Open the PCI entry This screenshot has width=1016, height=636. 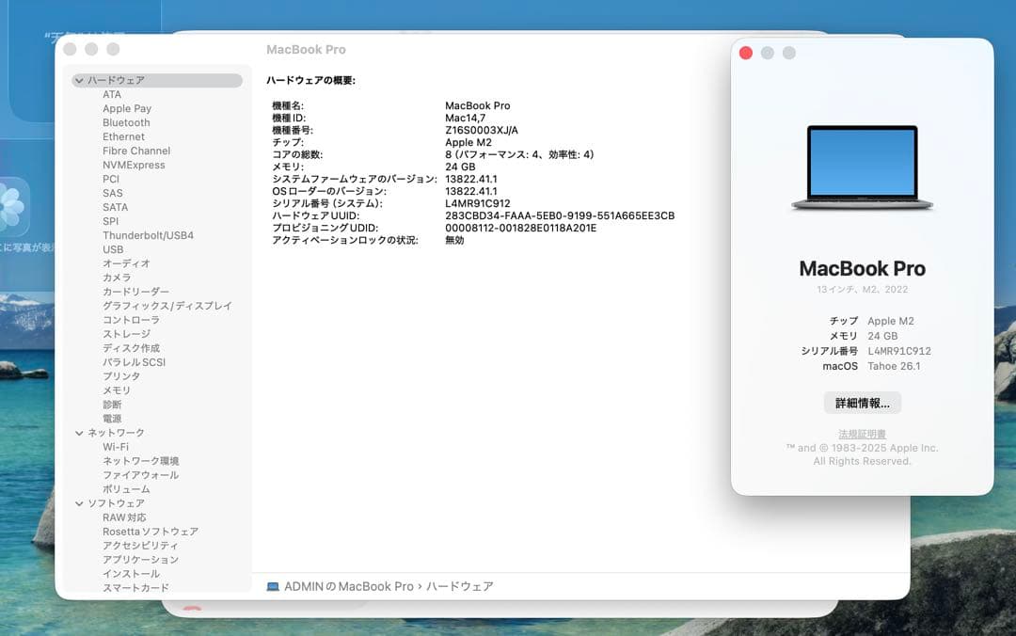pyautogui.click(x=111, y=179)
